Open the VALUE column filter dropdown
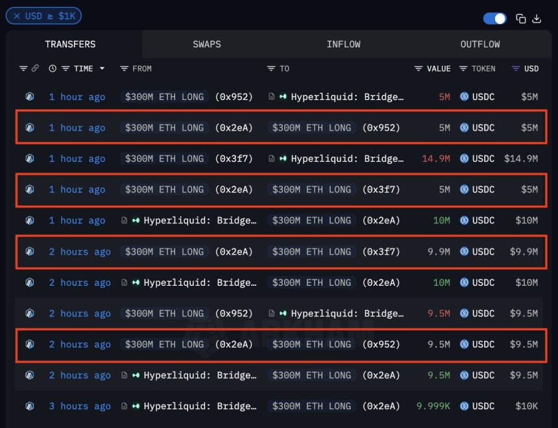The image size is (558, 428). pos(418,68)
